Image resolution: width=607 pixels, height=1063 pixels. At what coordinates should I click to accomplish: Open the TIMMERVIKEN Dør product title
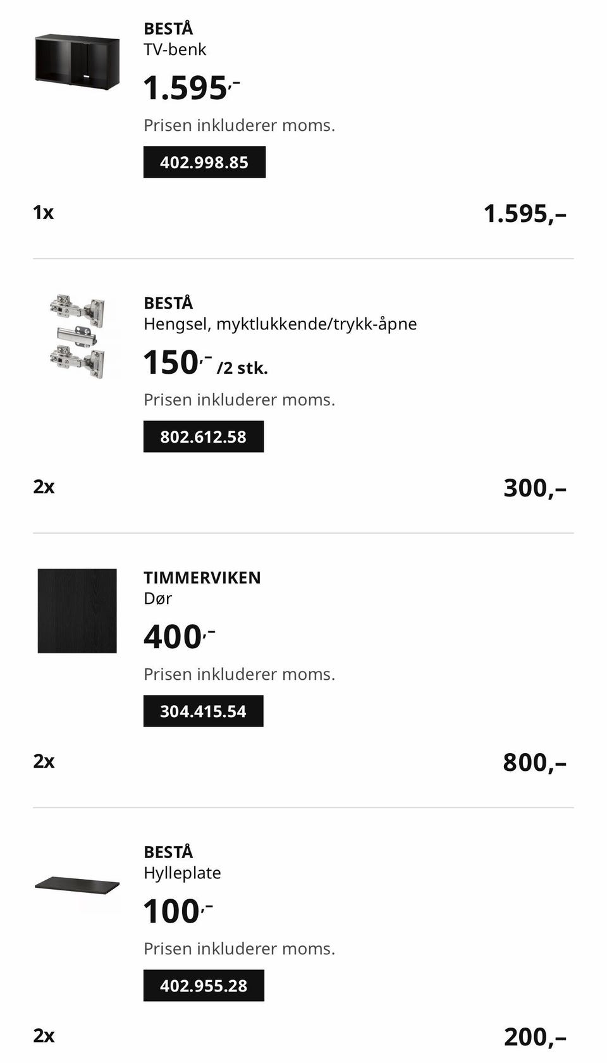coord(202,587)
